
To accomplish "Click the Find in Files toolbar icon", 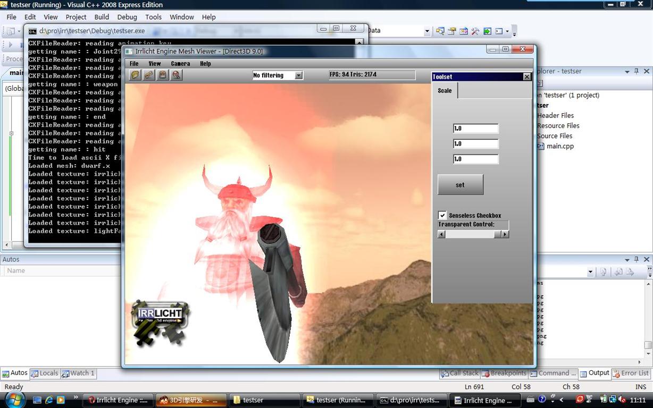I will pyautogui.click(x=440, y=31).
